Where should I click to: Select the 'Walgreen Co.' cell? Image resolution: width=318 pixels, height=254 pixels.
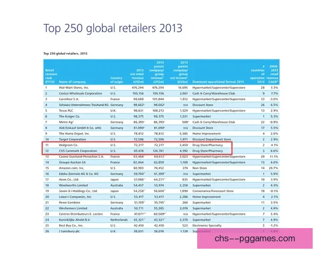point(68,145)
